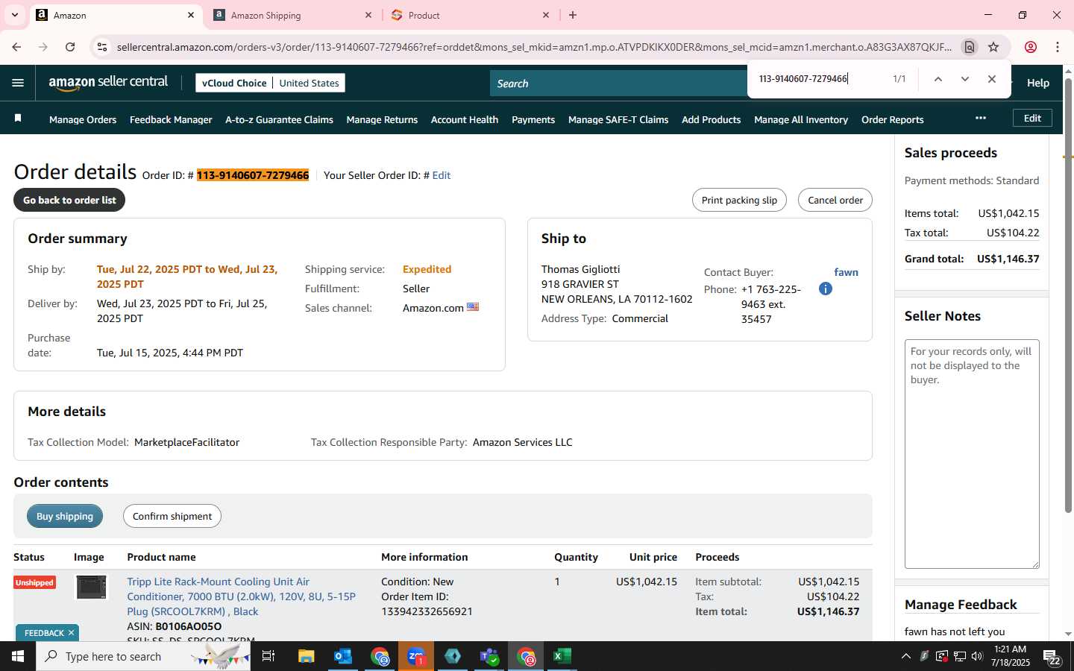1074x671 pixels.
Task: Open Zoom from the taskbar
Action: (416, 656)
